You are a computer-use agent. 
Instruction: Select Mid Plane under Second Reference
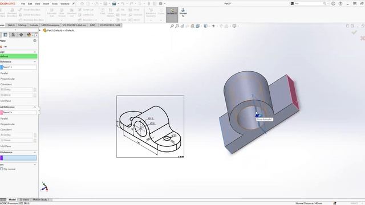(6, 146)
